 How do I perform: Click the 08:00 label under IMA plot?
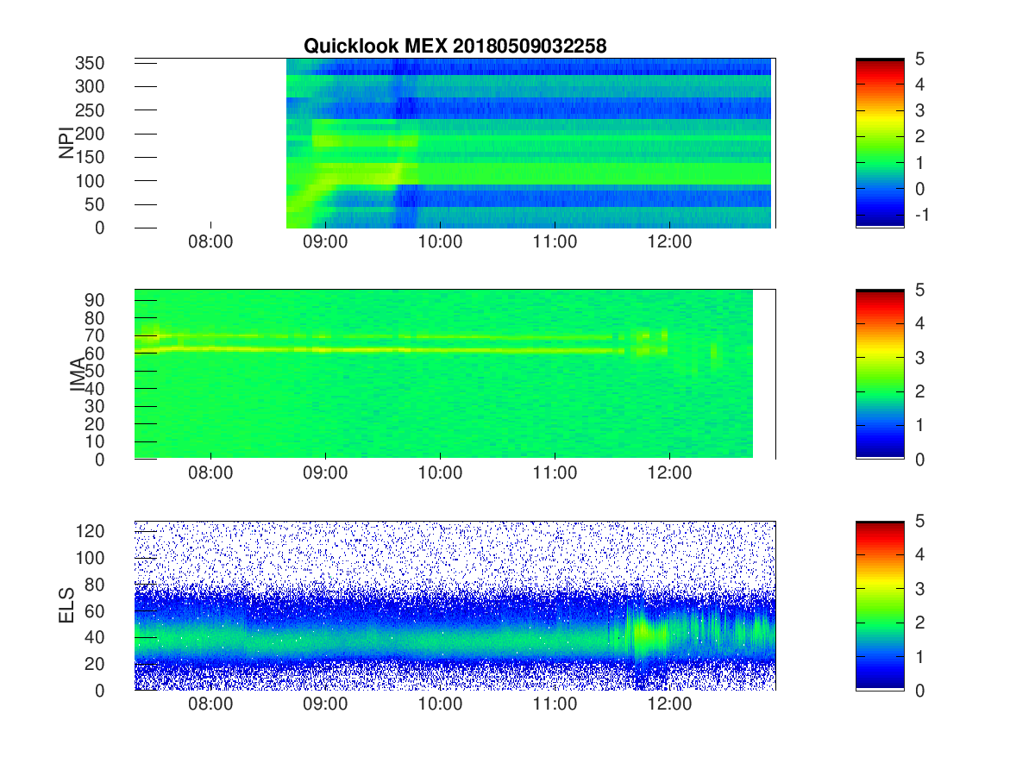tap(210, 474)
